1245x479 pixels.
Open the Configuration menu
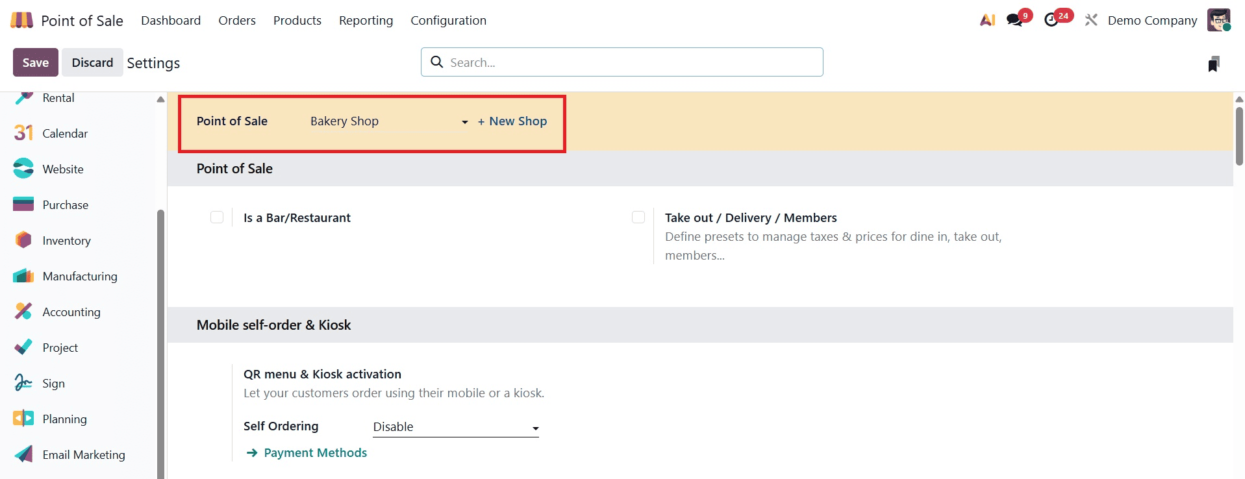pyautogui.click(x=448, y=20)
